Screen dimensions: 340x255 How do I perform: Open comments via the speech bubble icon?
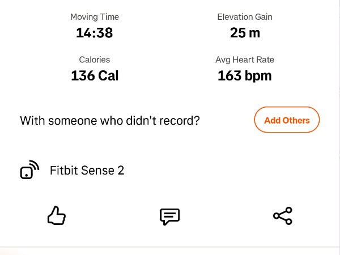169,216
